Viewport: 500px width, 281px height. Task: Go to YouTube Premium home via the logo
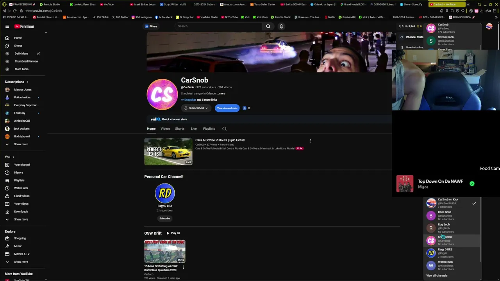[x=24, y=27]
